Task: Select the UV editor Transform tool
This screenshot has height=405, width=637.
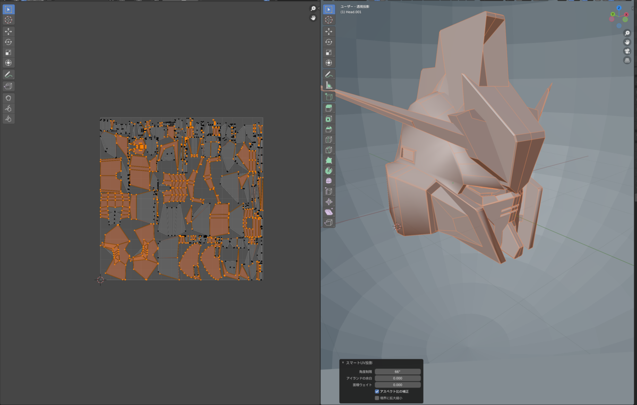Action: (8, 63)
